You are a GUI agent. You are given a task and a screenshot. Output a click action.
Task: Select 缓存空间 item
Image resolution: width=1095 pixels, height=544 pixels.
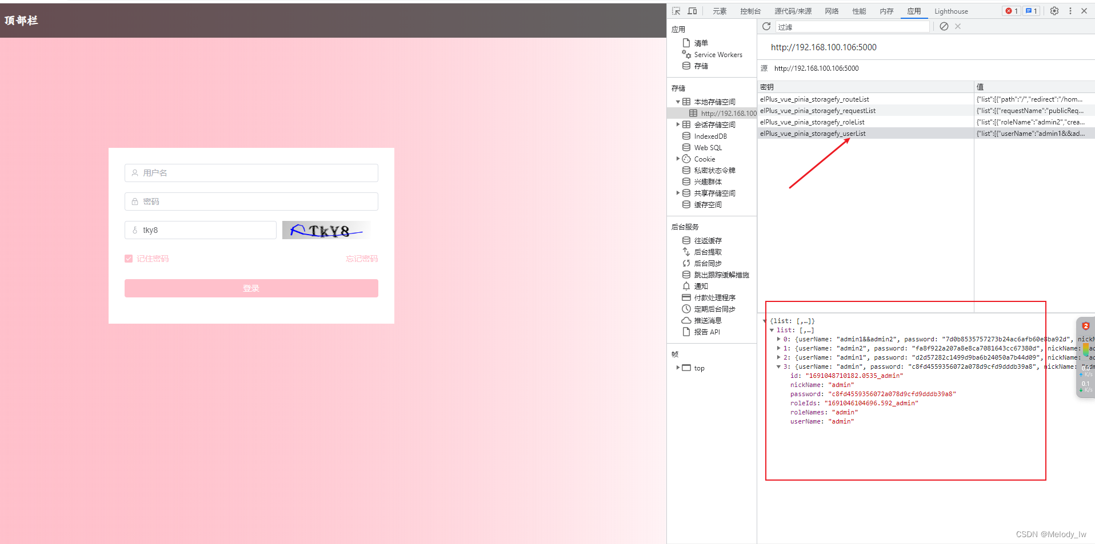tap(708, 204)
